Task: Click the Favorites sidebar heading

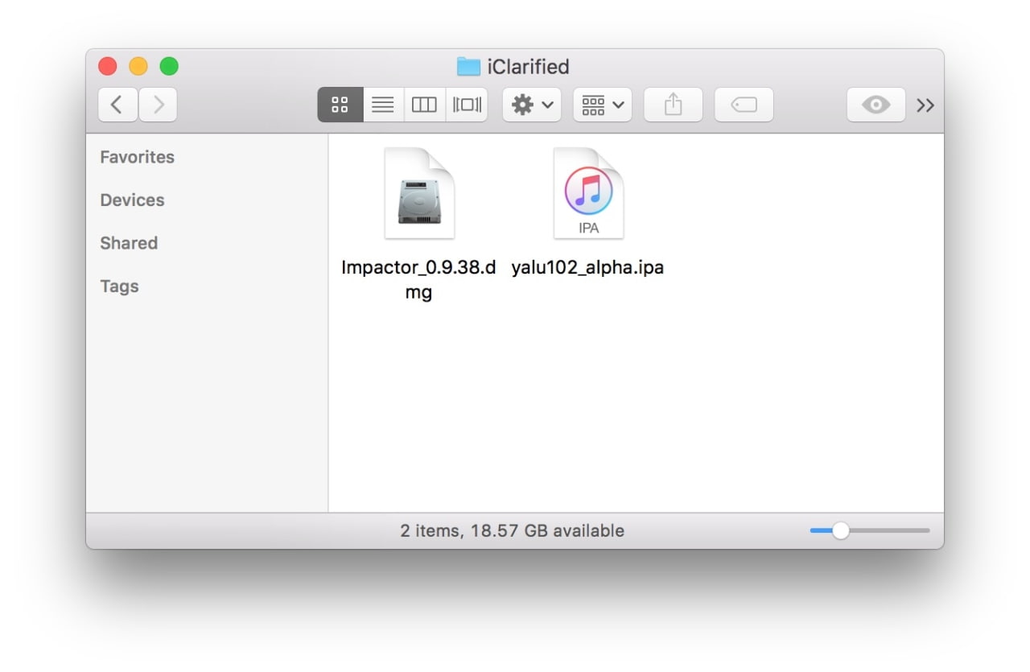Action: (x=137, y=157)
